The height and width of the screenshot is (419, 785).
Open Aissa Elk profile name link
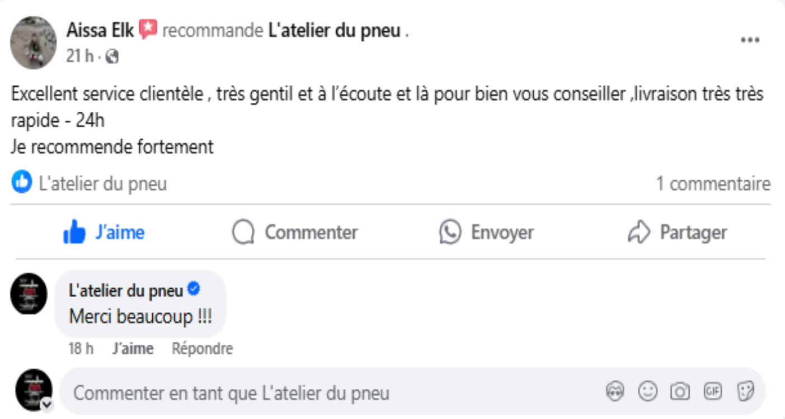click(100, 30)
